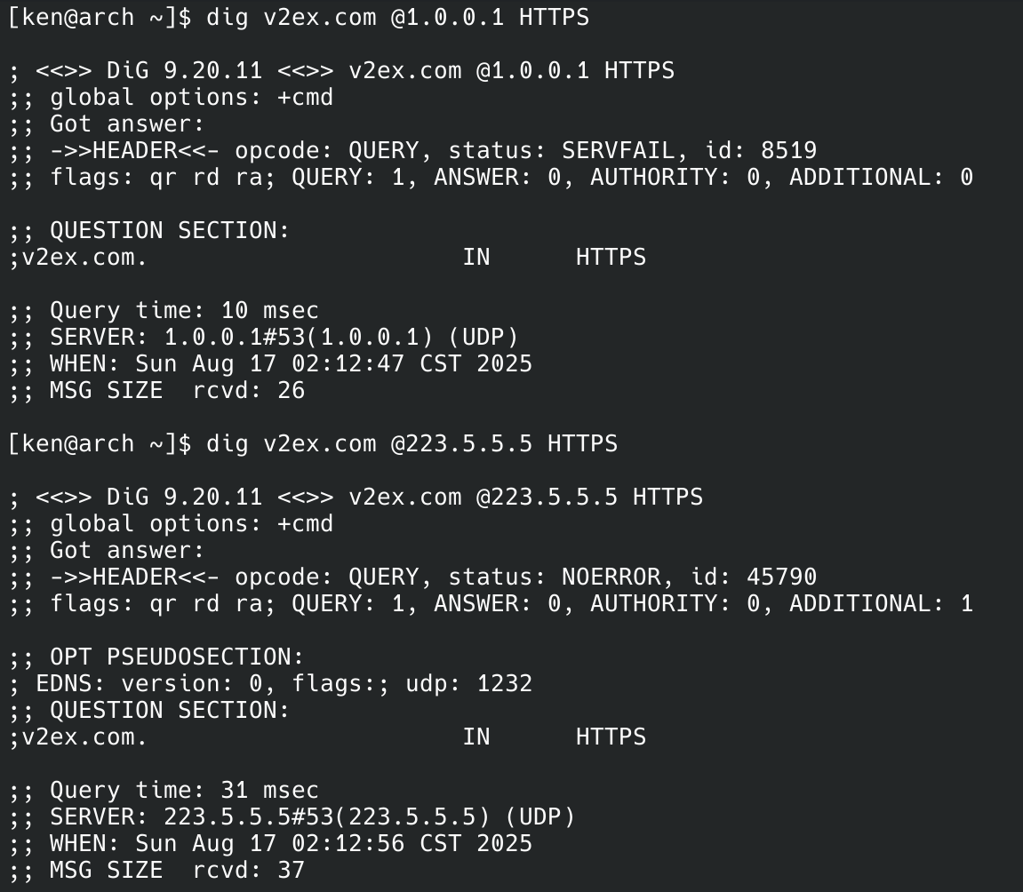Click the 'MSG SIZE rcvd: 37' line
The image size is (1023, 892).
177,871
